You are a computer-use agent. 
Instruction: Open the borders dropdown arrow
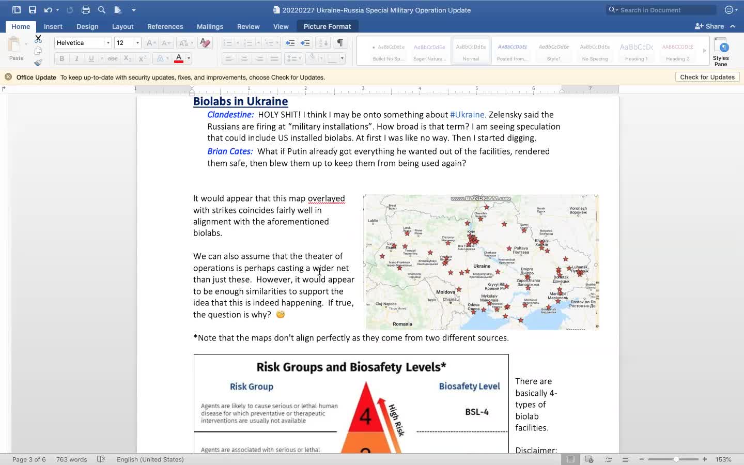pyautogui.click(x=342, y=58)
